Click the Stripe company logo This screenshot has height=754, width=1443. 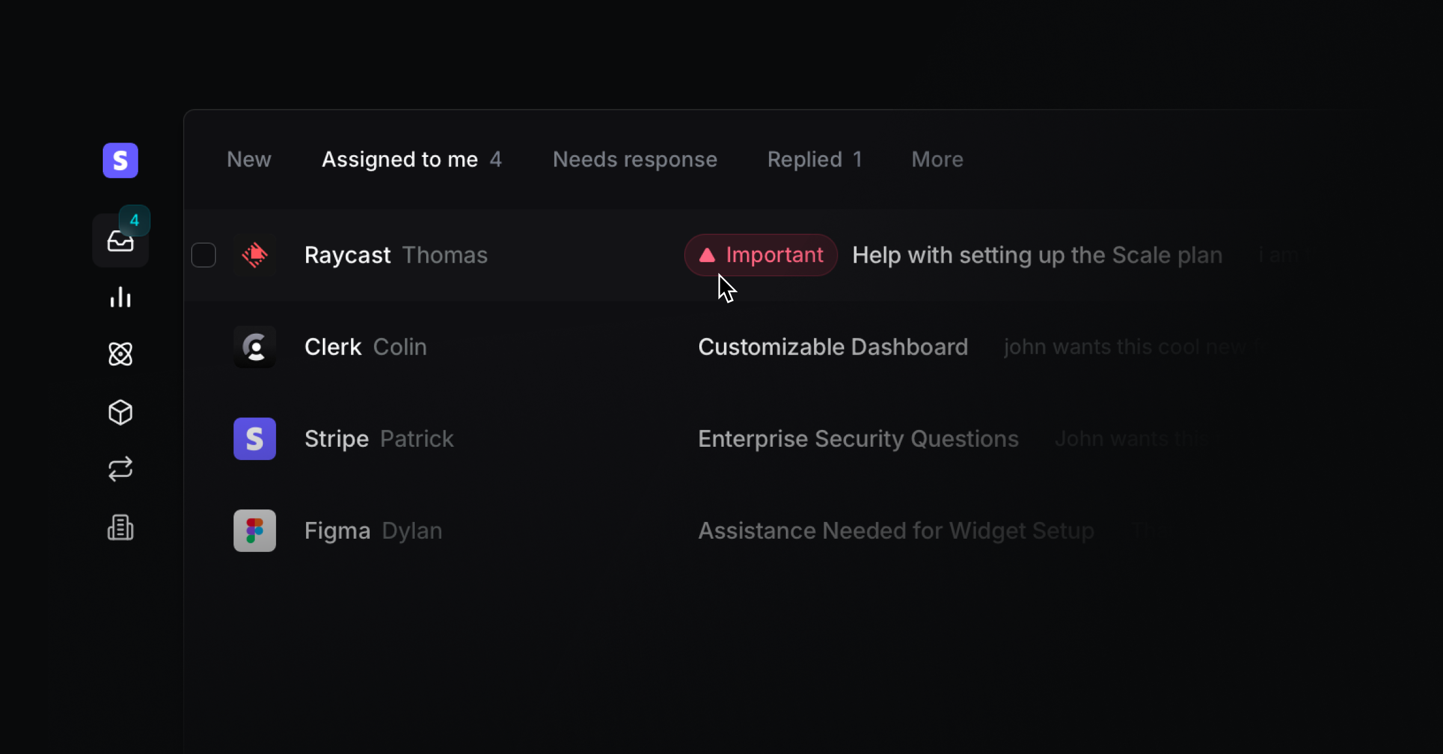pyautogui.click(x=255, y=439)
